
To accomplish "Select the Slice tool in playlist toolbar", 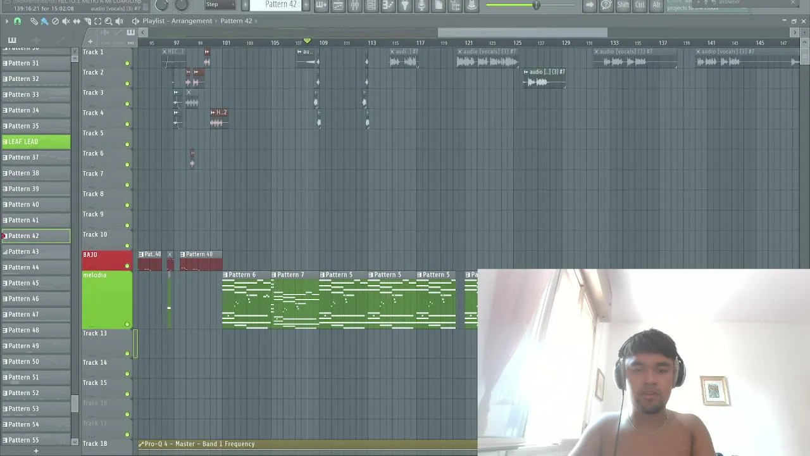I will click(x=87, y=21).
